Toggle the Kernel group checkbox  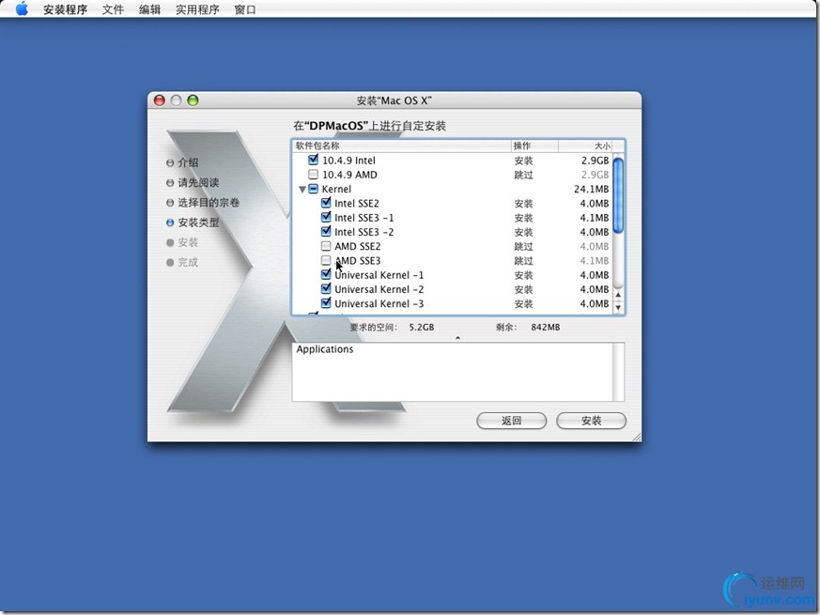(313, 189)
